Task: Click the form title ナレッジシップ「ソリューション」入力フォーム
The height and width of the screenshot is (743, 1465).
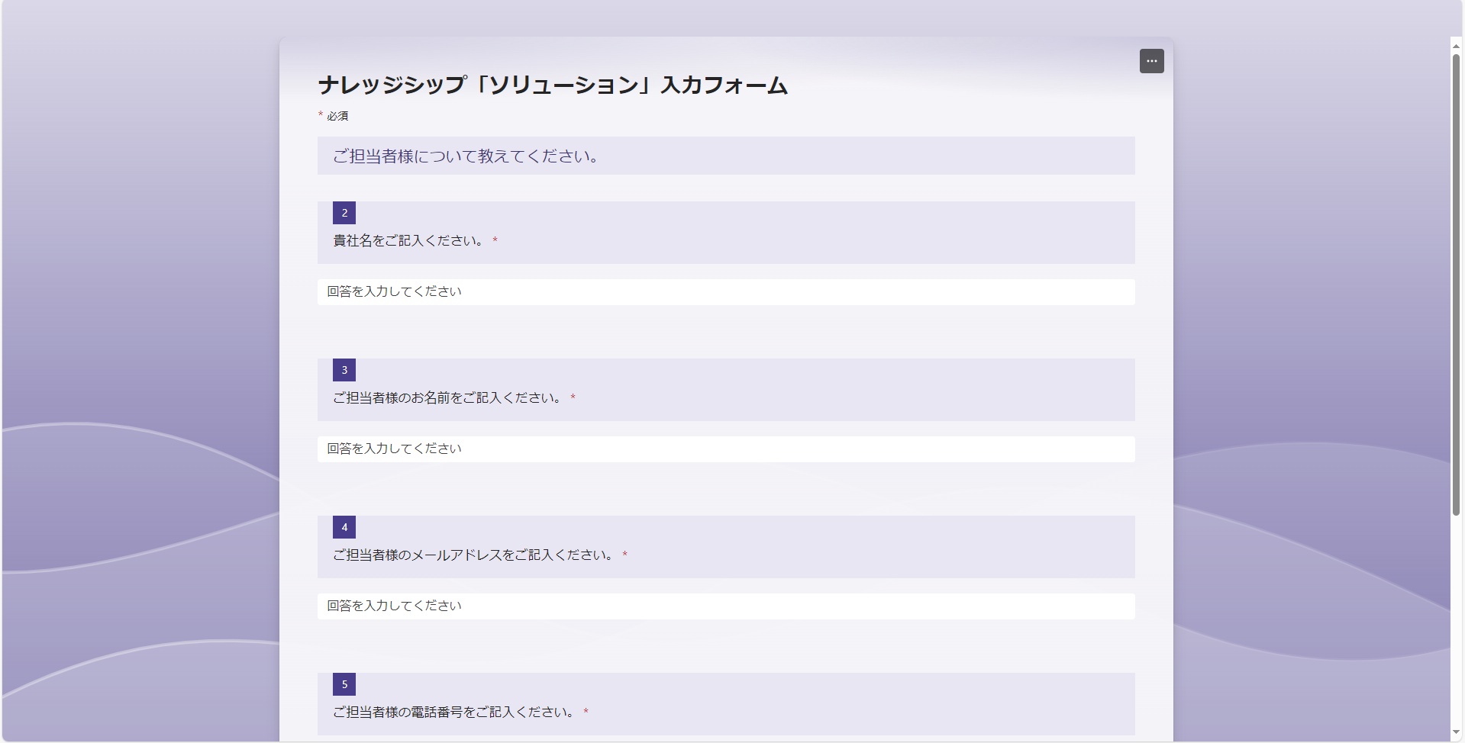Action: tap(553, 85)
